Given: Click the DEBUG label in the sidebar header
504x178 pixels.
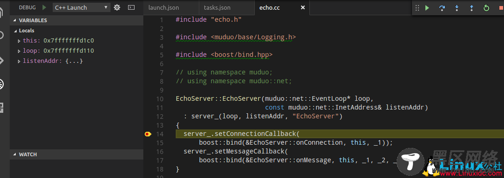Looking at the screenshot, I should (x=27, y=7).
